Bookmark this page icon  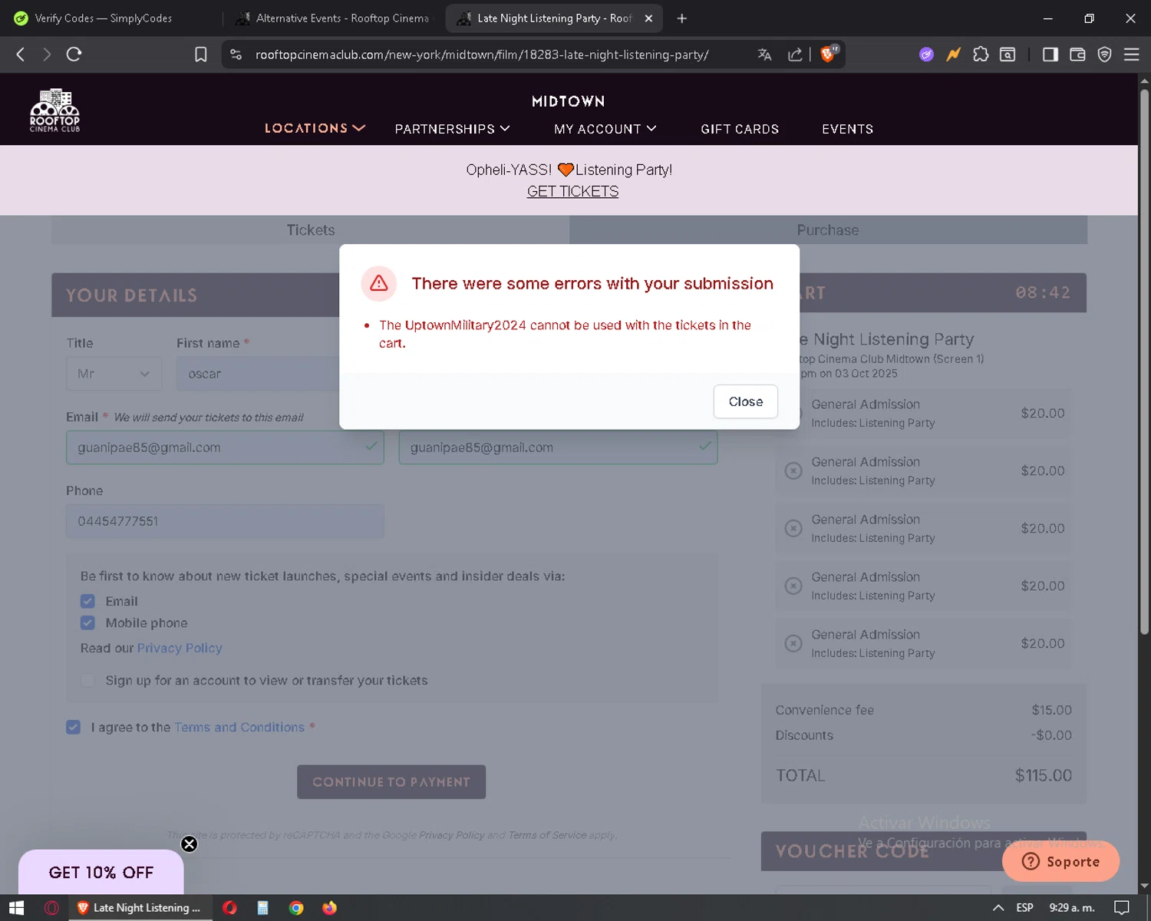click(201, 54)
